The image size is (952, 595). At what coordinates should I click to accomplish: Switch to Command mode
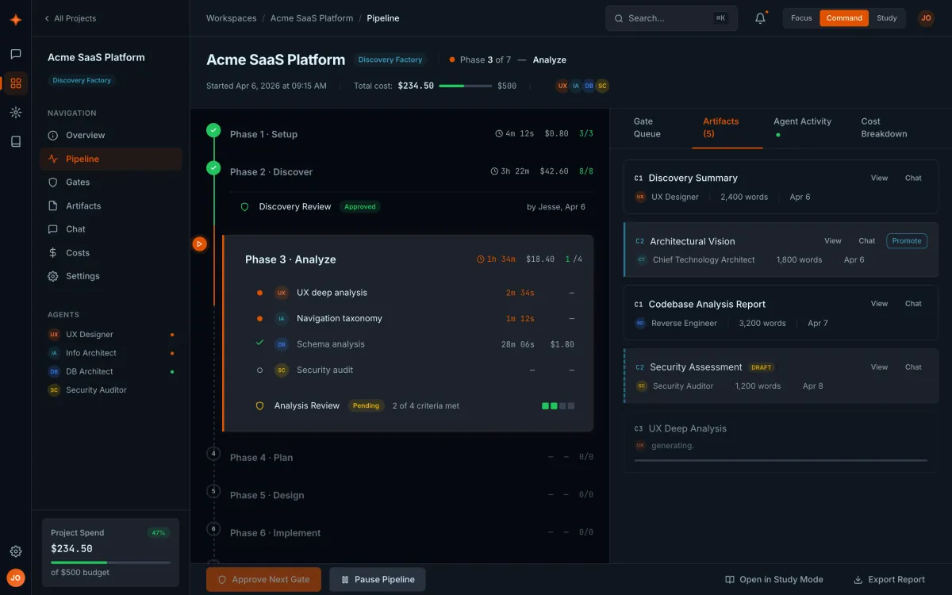(844, 18)
